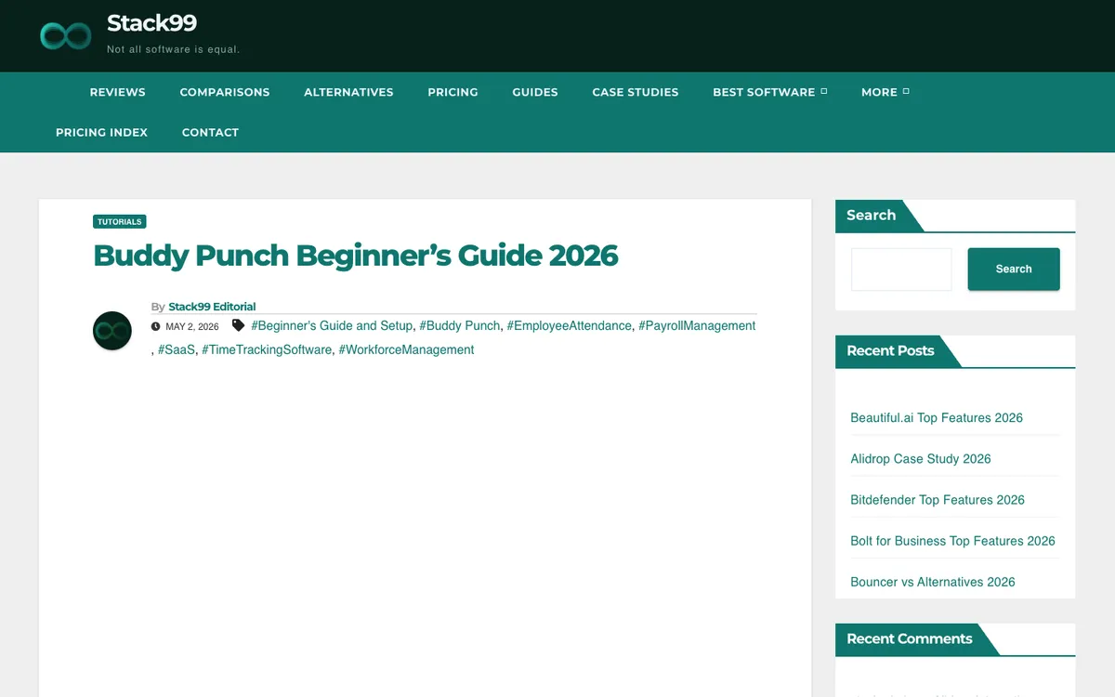The width and height of the screenshot is (1115, 697).
Task: Open the Case Studies menu item
Action: [636, 92]
